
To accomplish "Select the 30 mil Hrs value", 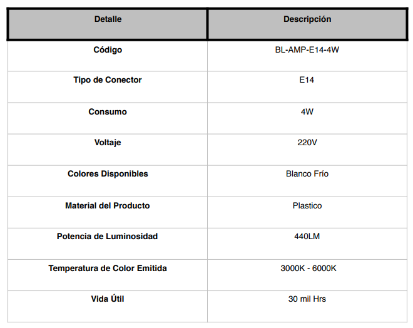I will pyautogui.click(x=307, y=299).
